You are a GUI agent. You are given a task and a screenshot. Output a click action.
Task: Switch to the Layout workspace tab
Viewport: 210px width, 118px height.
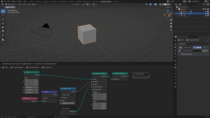(x=32, y=2)
